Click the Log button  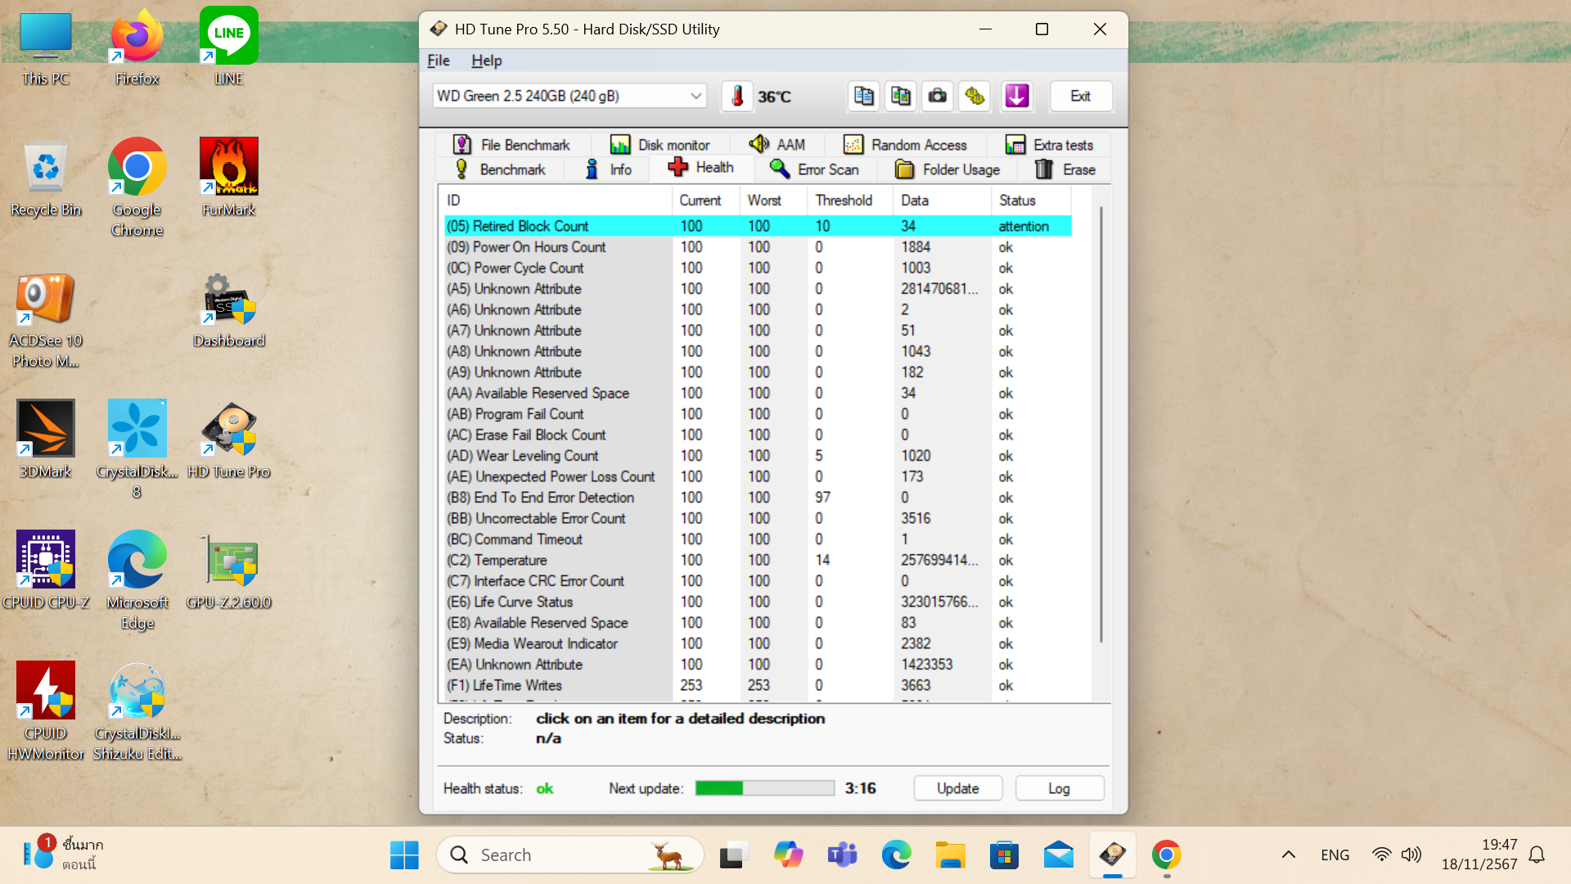(x=1059, y=788)
